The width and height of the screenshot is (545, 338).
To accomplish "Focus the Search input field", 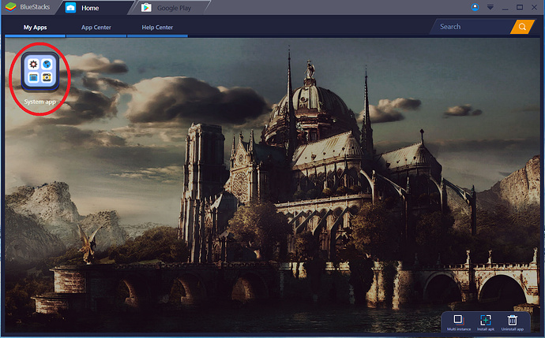I will [472, 27].
